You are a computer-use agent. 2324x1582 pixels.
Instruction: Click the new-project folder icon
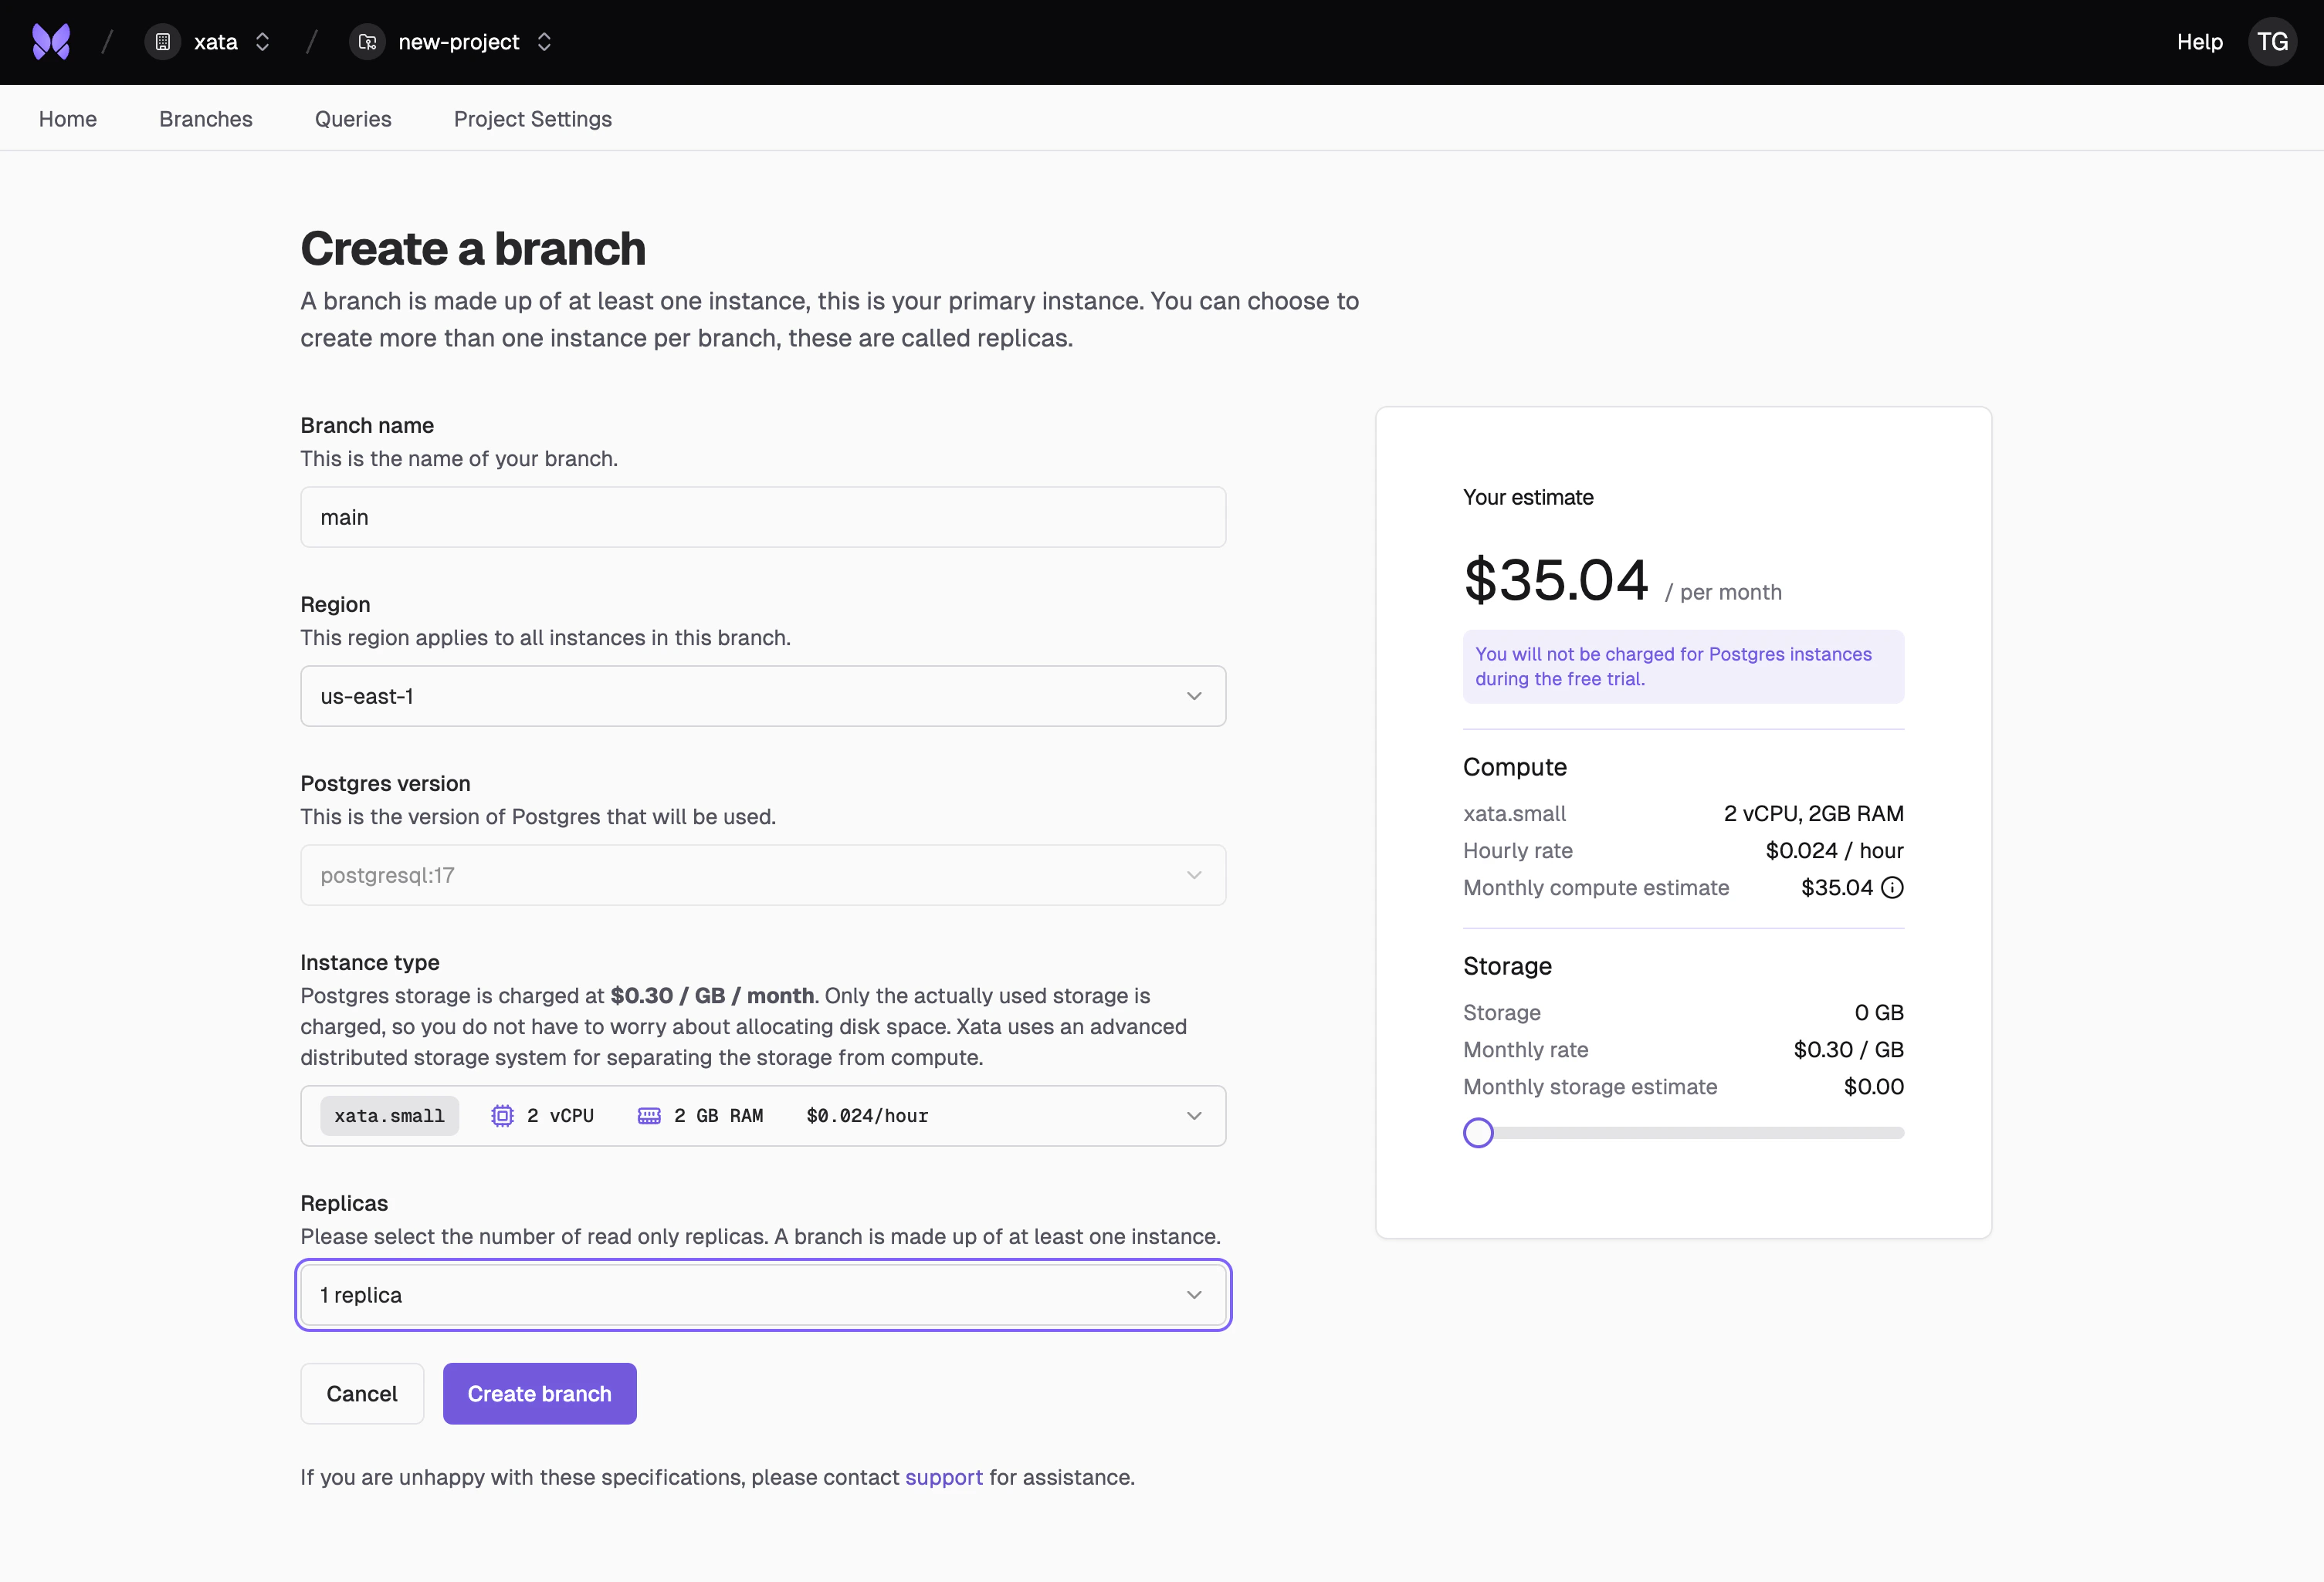point(366,42)
